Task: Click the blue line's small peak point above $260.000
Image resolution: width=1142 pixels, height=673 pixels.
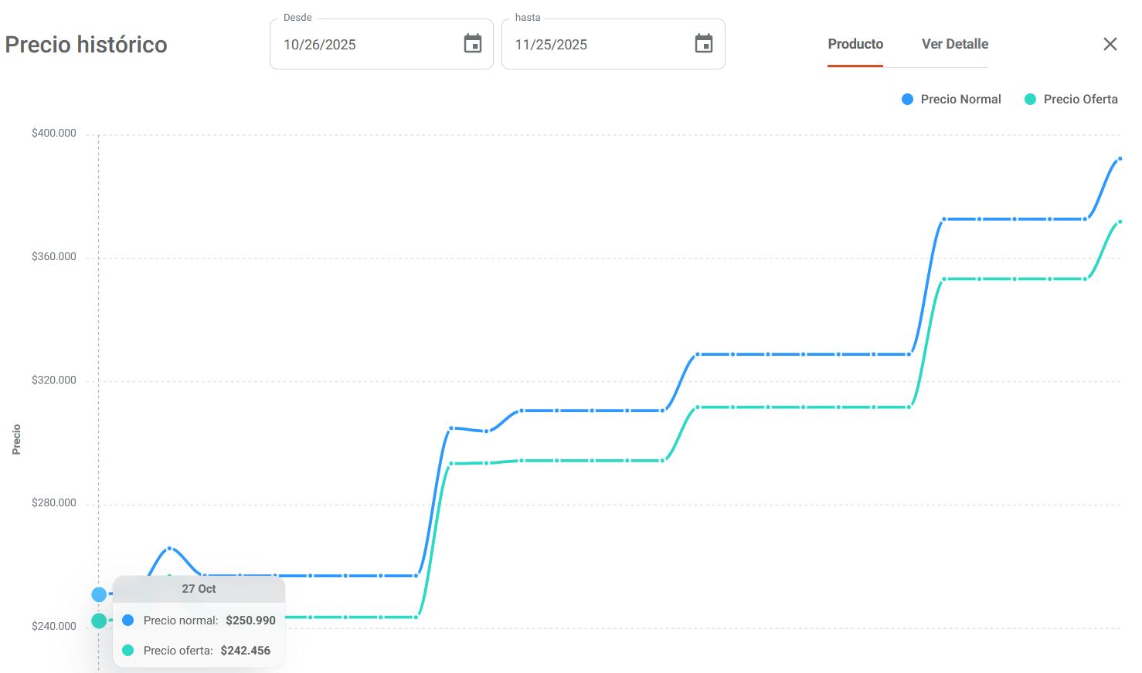Action: pos(169,548)
